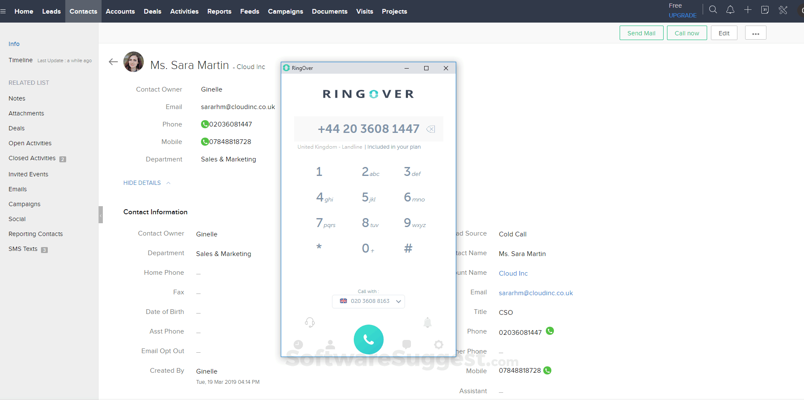
Task: Click the sidebar collapse handle
Action: coord(101,215)
